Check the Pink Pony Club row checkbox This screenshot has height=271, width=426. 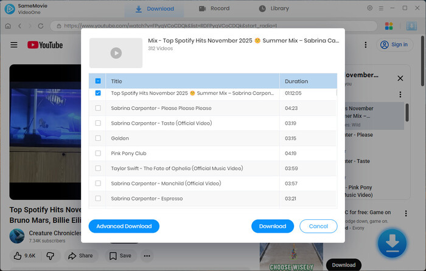pyautogui.click(x=98, y=153)
